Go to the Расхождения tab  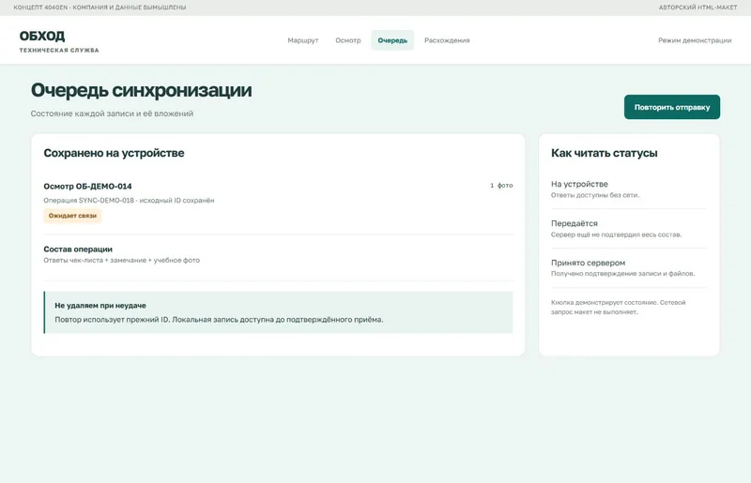(447, 40)
